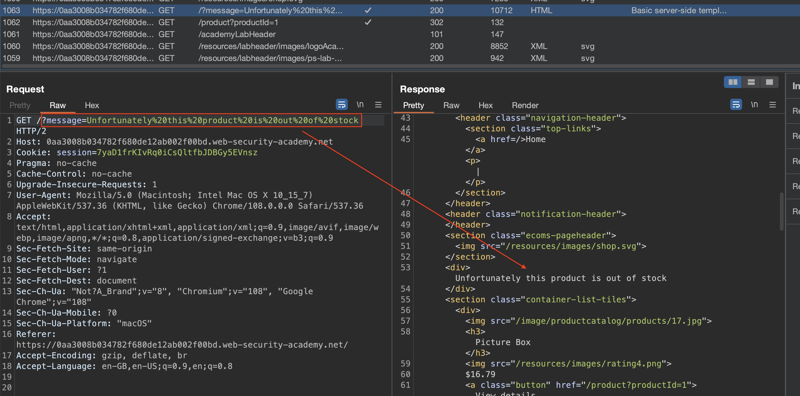The width and height of the screenshot is (800, 396).
Task: Click horizontal scrollbar under history table
Action: tap(377, 66)
